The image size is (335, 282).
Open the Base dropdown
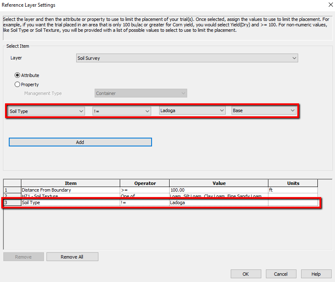tap(264, 111)
